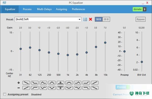The height and width of the screenshot is (99, 152).
Task: Apply the plus-row high-shelf boost curve
Action: [86, 83]
